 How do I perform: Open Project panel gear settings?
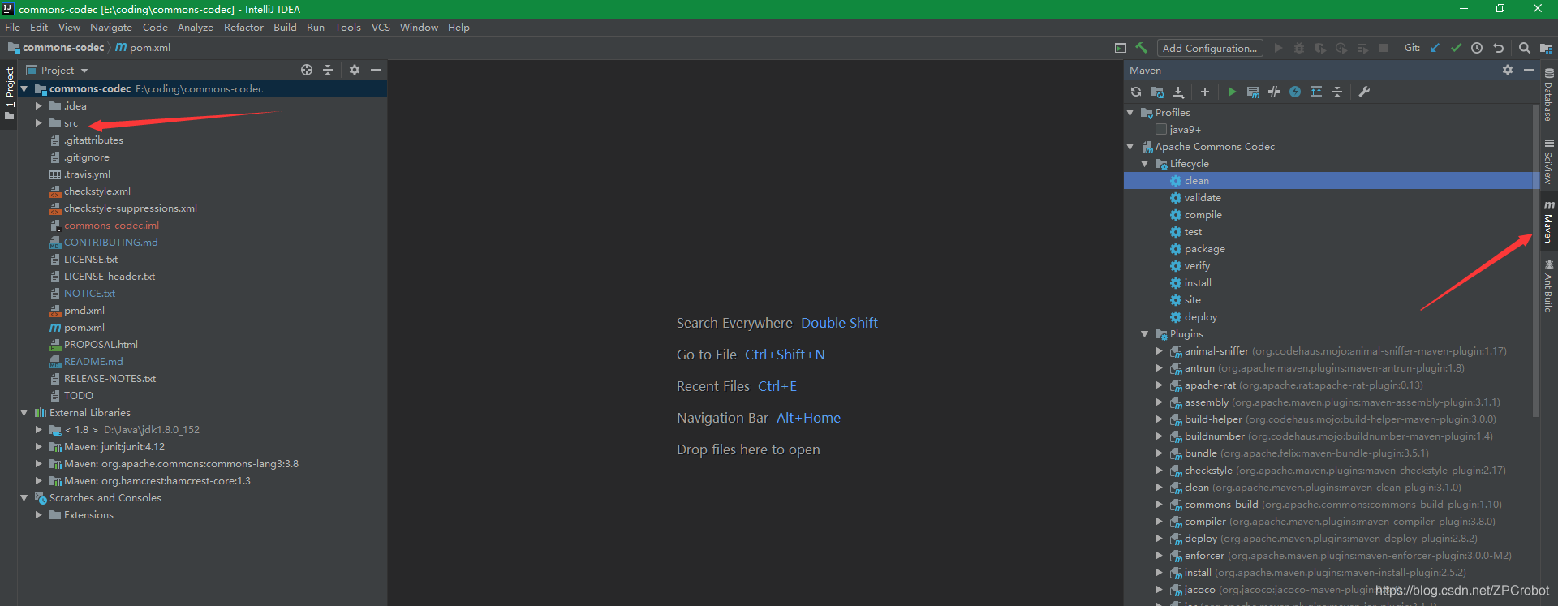pos(355,70)
